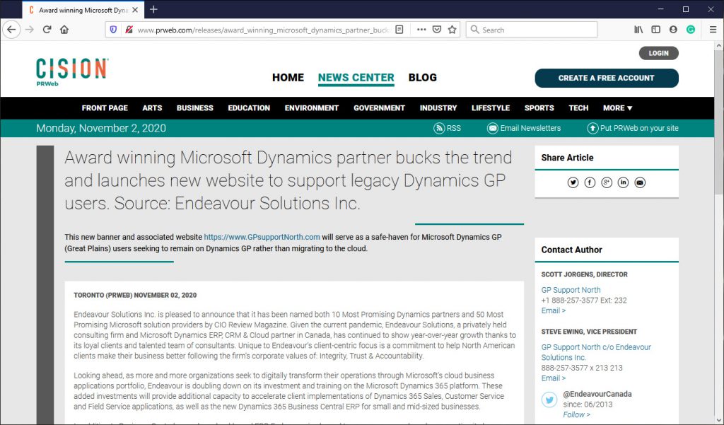
Task: Open the browser home page
Action: tap(64, 30)
